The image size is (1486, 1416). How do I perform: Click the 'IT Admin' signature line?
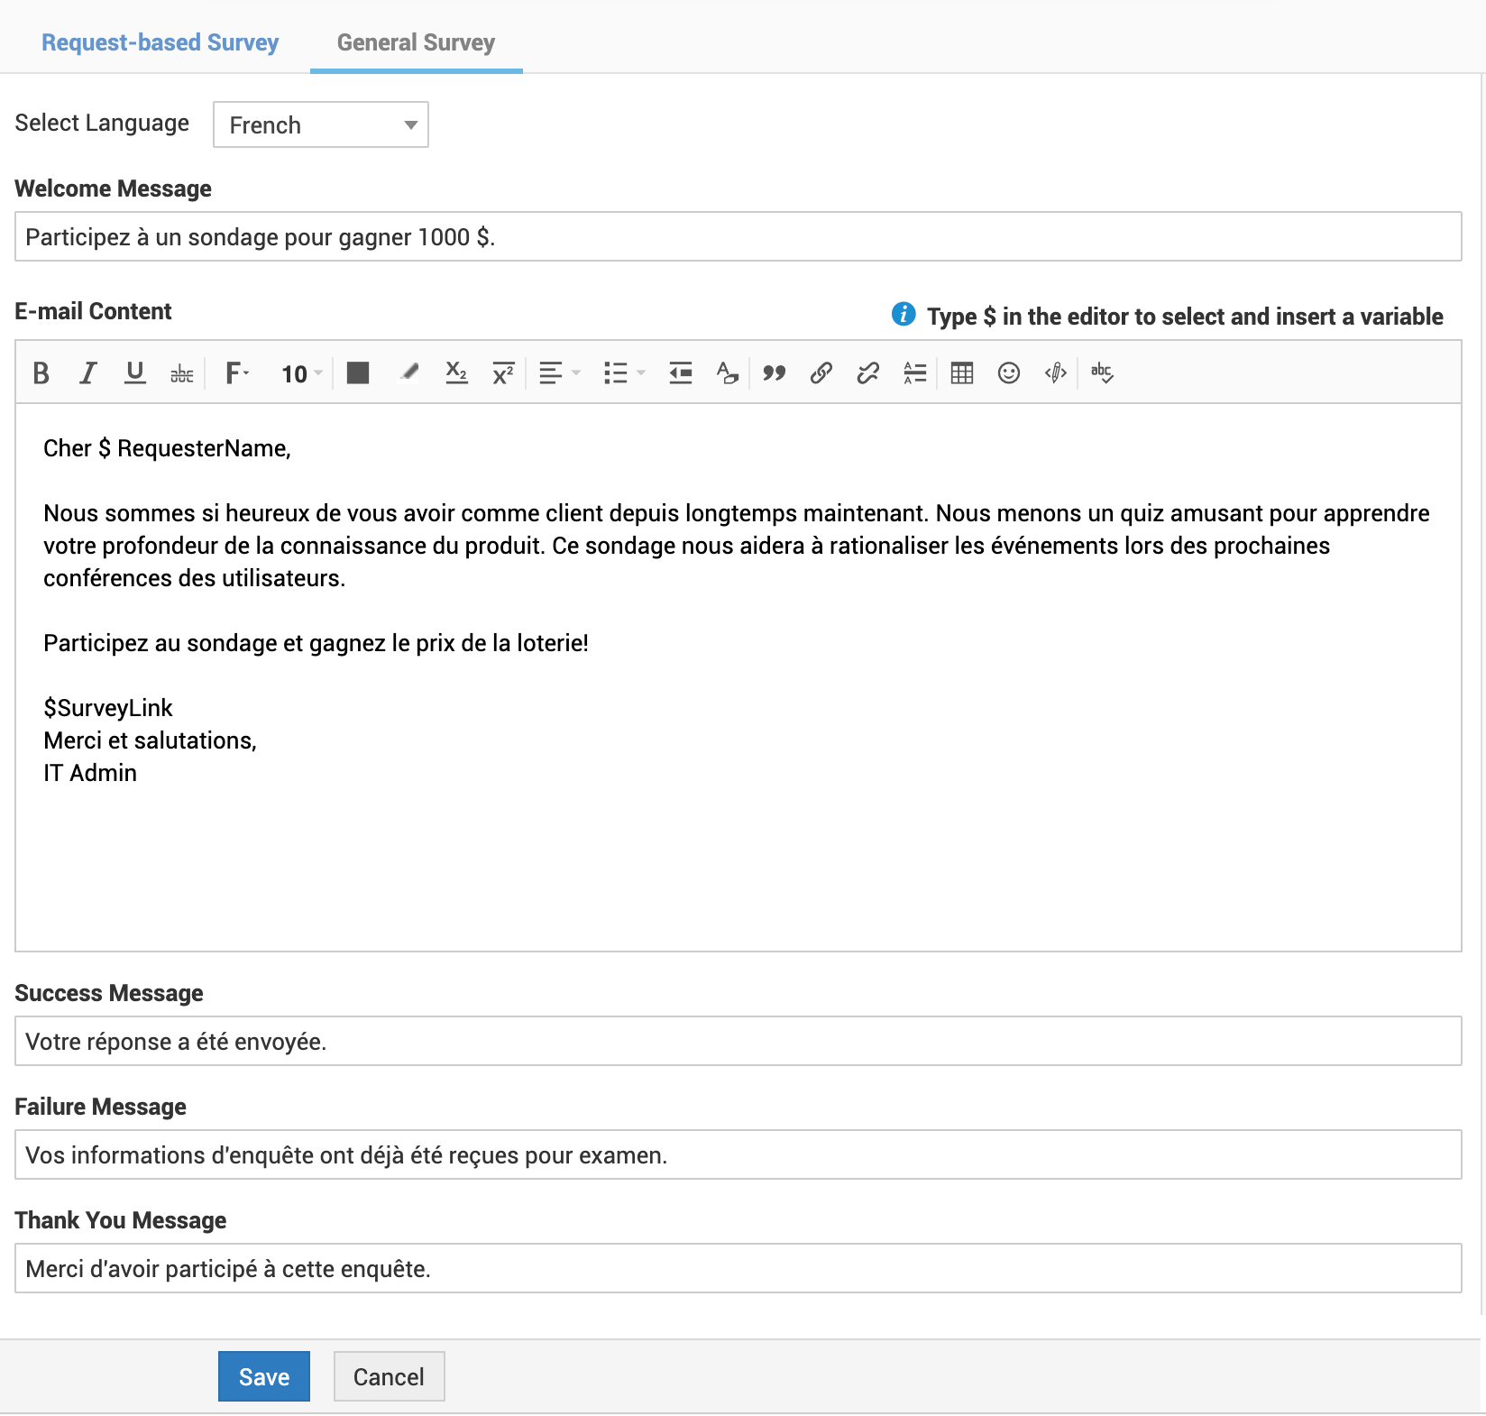click(90, 773)
